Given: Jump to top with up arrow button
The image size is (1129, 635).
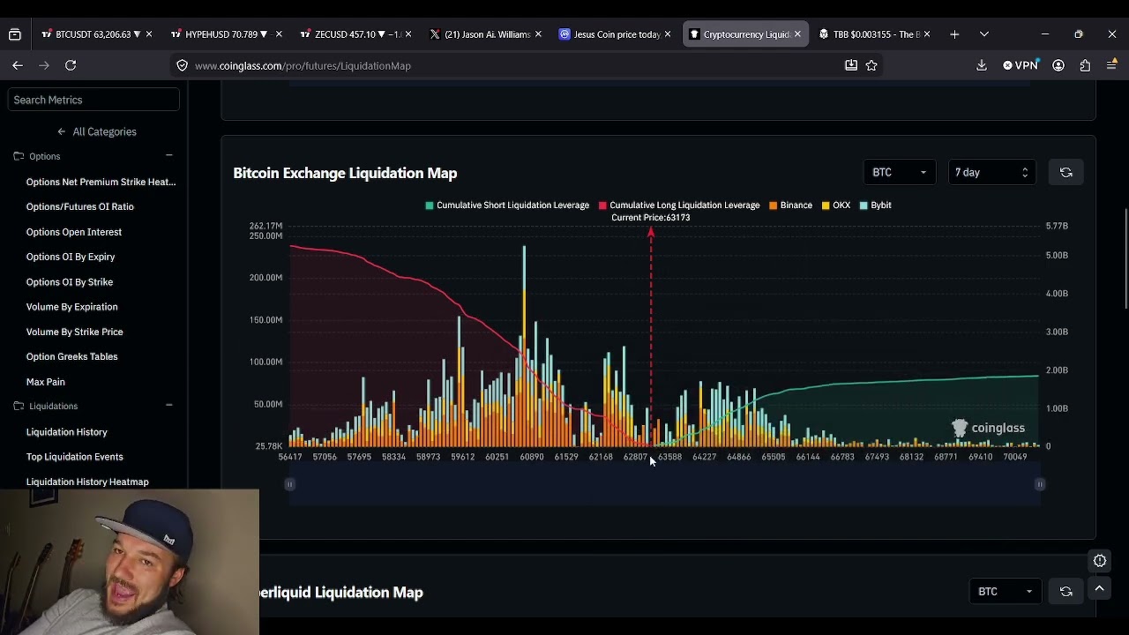Looking at the screenshot, I should click(x=1100, y=588).
